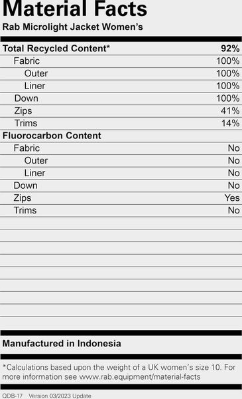Click the Manufactured in Indonesia text
The height and width of the screenshot is (399, 242).
coord(62,344)
